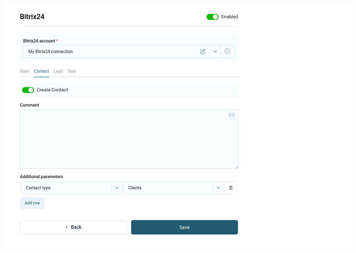
Task: Delete the Contact type parameter row
Action: 231,188
